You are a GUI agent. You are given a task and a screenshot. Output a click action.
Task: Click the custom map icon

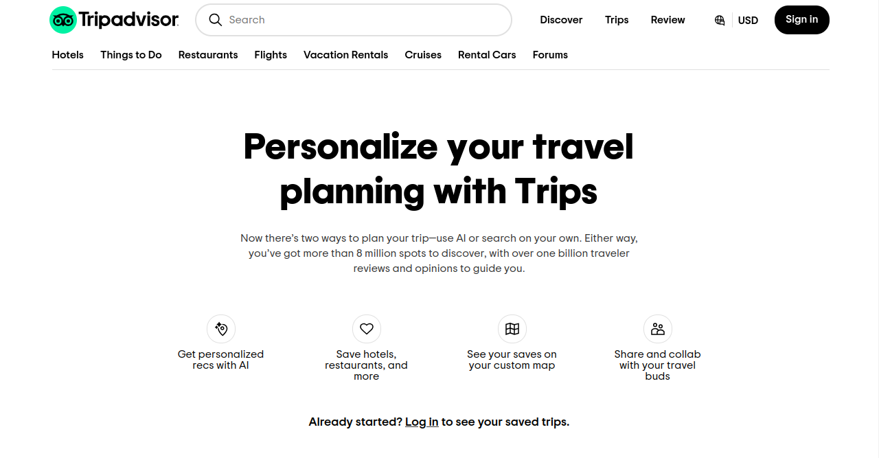(x=512, y=329)
